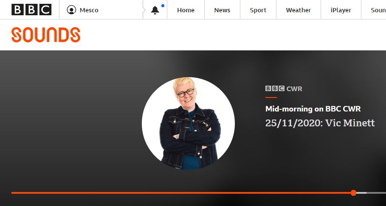Open the Mesco account profile icon
Viewport: 386px width, 206px height.
point(71,10)
